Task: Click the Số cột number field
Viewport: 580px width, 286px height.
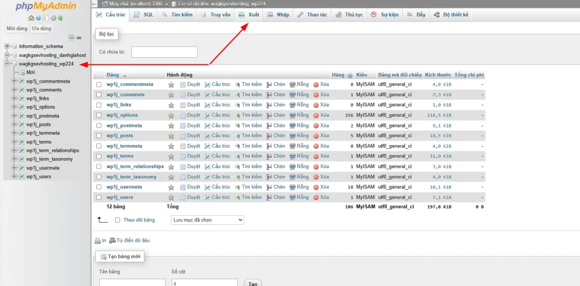Action: [204, 283]
